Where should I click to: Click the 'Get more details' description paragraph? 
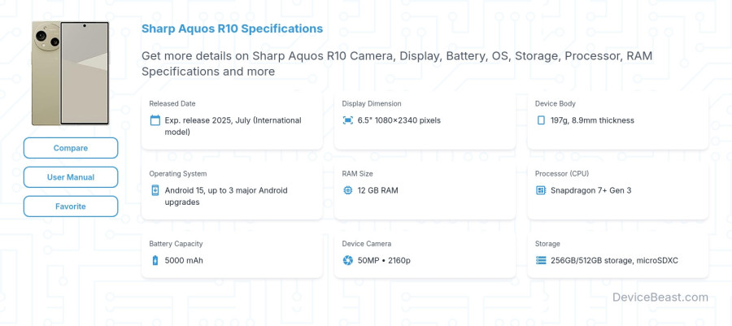pyautogui.click(x=397, y=64)
